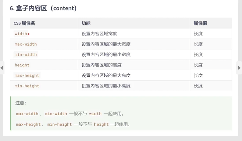
Task: Click '长度' in the height row
Action: (x=198, y=65)
